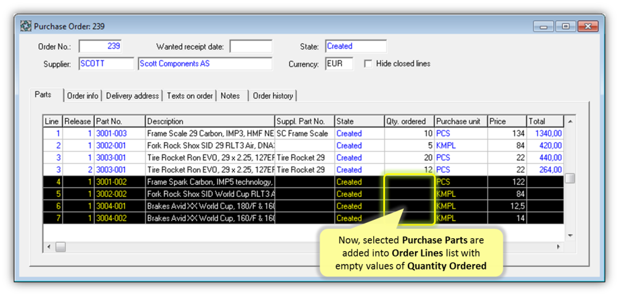
Task: Switch to the Order info tab
Action: pos(83,96)
